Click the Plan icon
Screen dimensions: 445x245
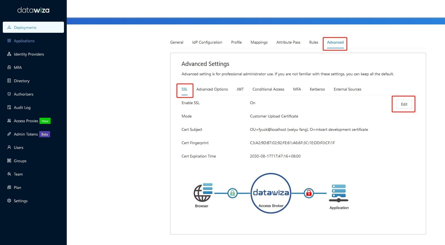pos(9,187)
